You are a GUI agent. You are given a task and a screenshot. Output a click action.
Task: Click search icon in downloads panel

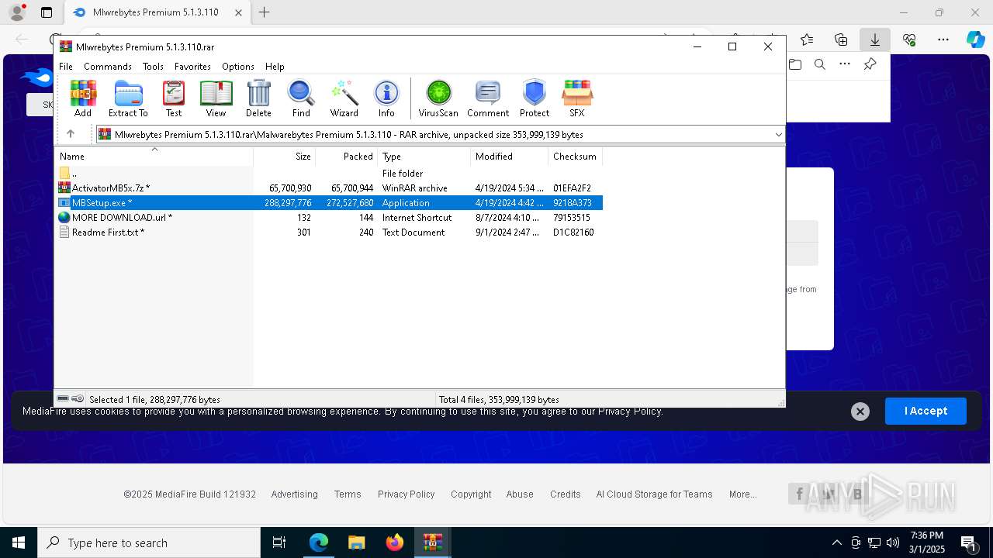[x=820, y=64]
